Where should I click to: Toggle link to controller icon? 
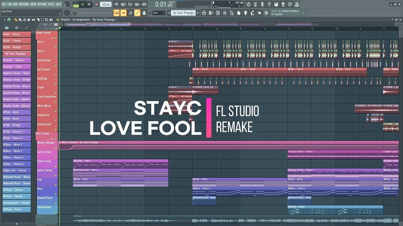click(137, 13)
